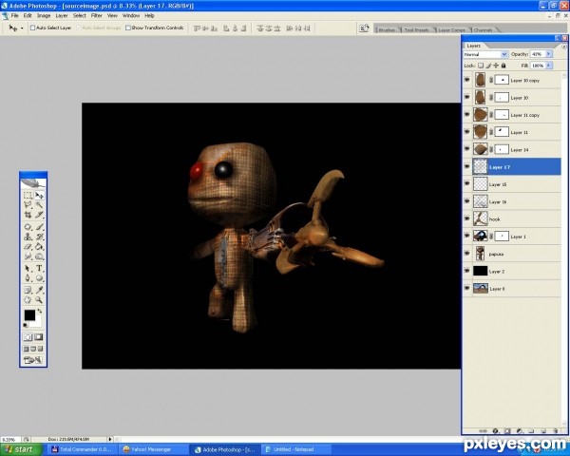Select the Type tool
Image resolution: width=570 pixels, height=456 pixels.
39,268
